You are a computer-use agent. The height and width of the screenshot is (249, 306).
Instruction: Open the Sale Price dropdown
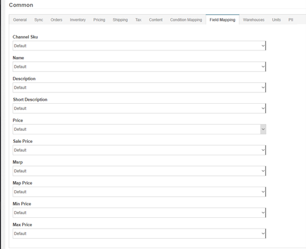[x=139, y=150]
